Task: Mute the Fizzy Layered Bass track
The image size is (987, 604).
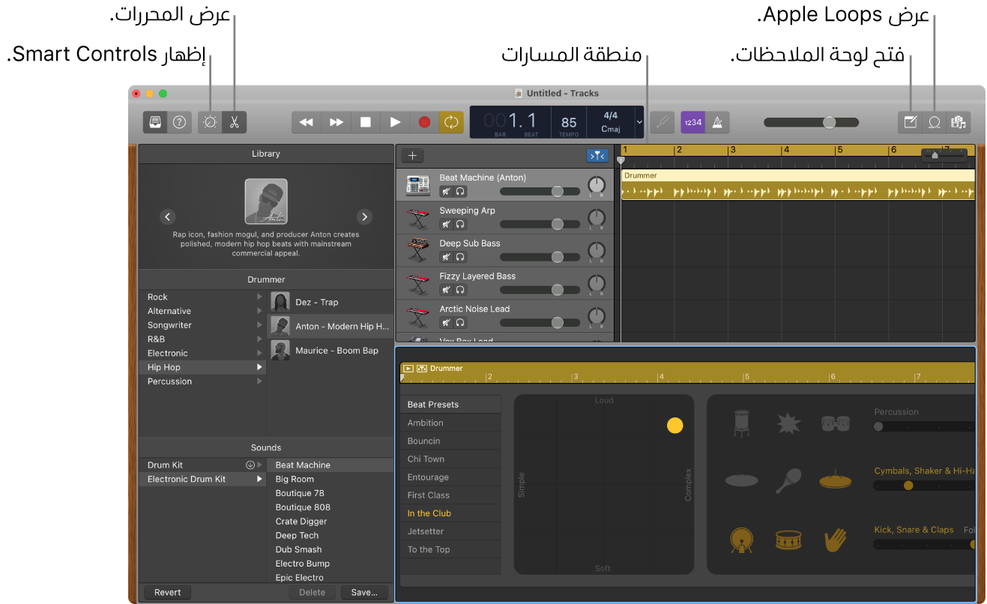Action: 446,289
